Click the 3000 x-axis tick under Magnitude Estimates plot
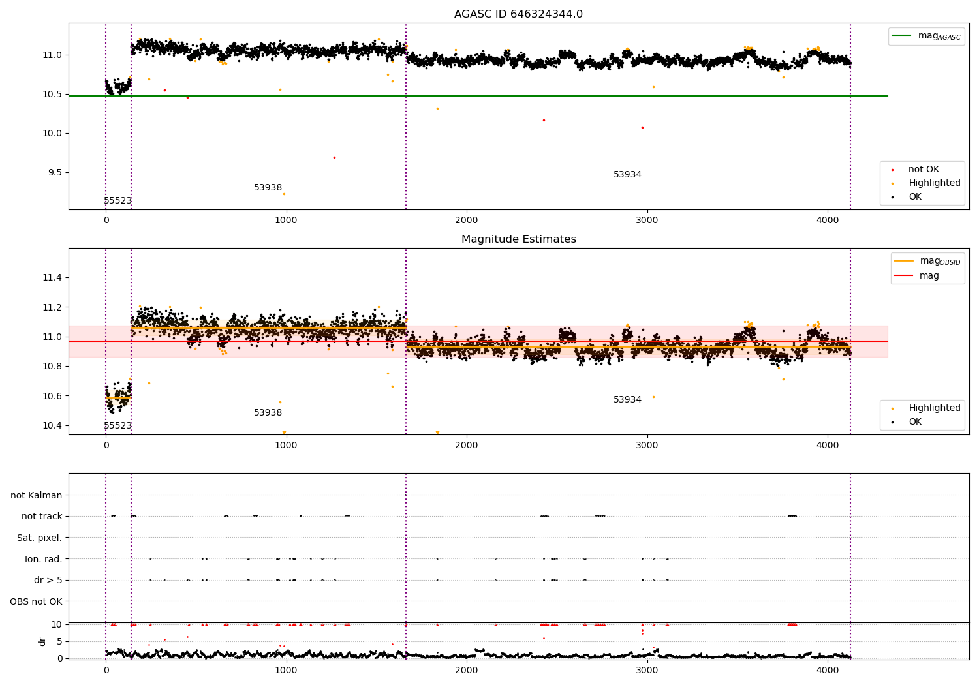The image size is (979, 685). tap(647, 446)
